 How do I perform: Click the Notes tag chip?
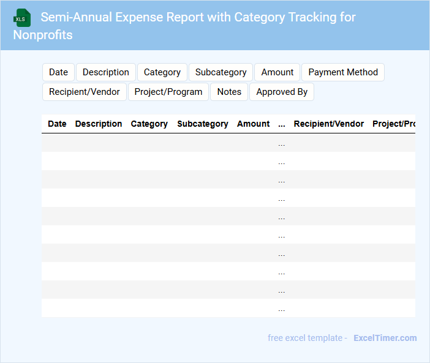229,92
